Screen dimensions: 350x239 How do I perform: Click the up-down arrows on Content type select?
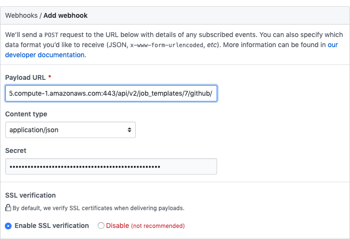(x=129, y=130)
